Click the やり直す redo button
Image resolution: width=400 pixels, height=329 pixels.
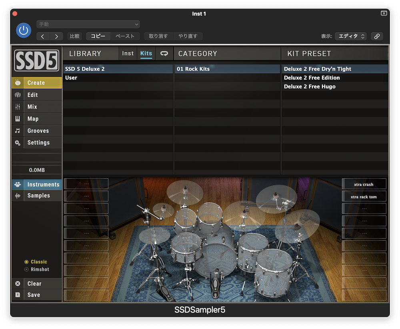pyautogui.click(x=188, y=36)
